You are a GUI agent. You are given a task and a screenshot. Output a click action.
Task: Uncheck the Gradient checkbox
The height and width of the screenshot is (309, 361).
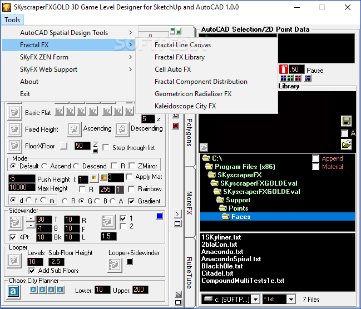(131, 201)
